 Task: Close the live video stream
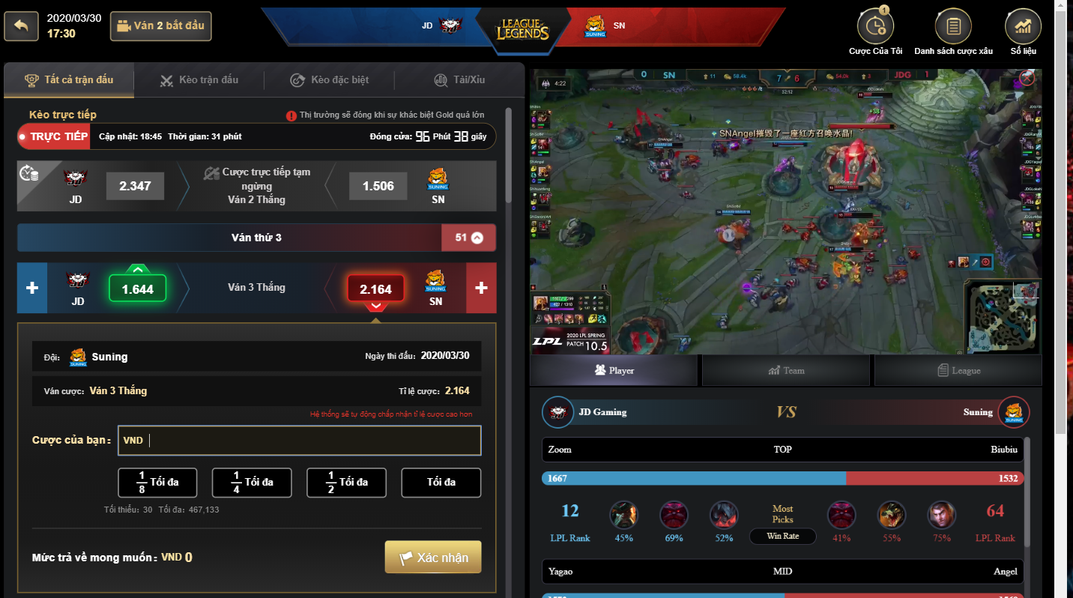pyautogui.click(x=1027, y=77)
